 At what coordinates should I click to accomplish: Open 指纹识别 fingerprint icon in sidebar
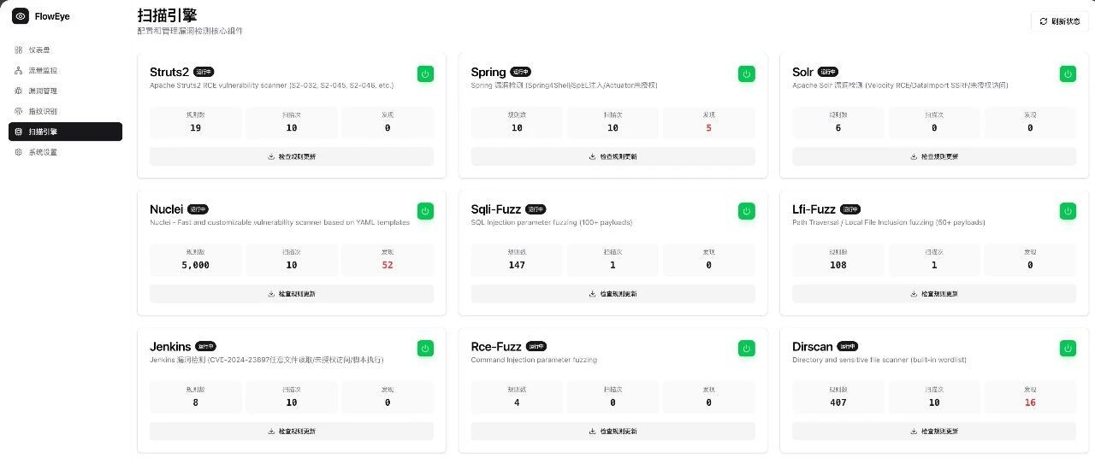pyautogui.click(x=19, y=111)
